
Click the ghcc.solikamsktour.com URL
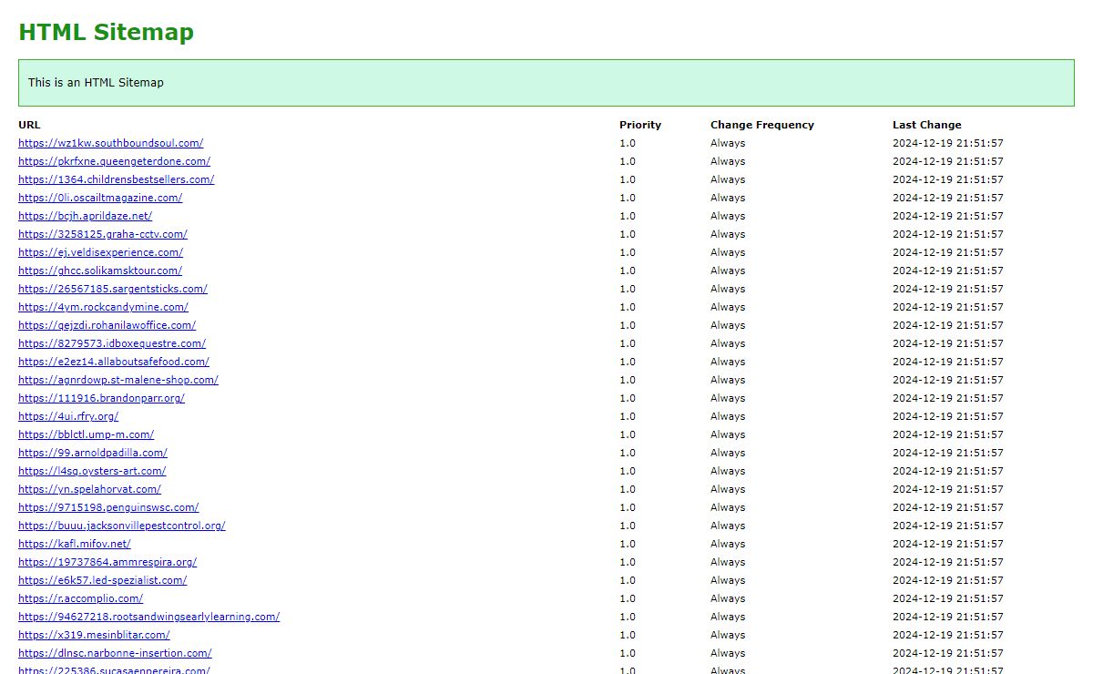coord(100,271)
